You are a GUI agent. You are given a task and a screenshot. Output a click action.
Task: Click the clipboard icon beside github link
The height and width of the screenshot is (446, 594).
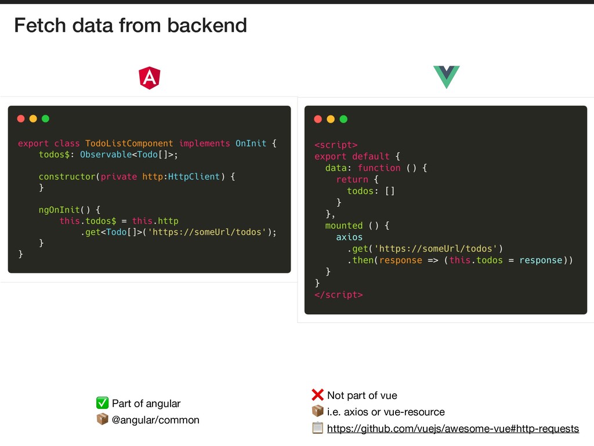coord(317,428)
